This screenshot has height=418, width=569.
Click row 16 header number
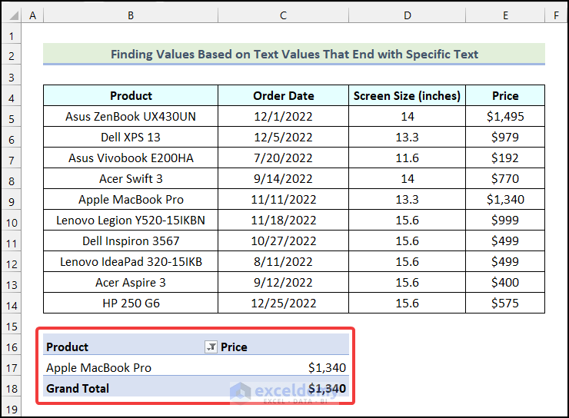(11, 347)
